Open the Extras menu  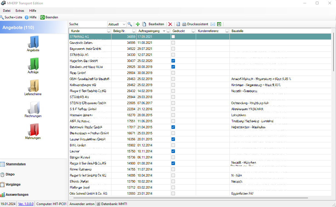[x=20, y=11]
